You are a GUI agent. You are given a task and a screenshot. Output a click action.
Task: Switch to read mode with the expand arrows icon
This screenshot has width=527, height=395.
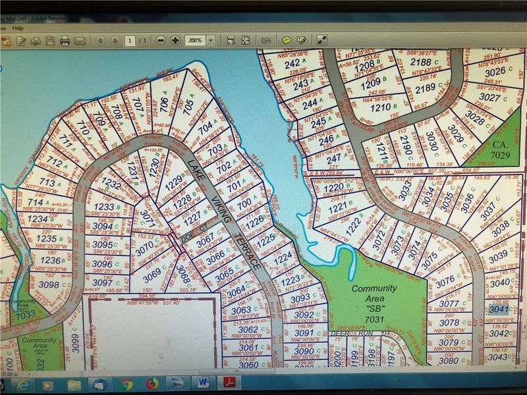coord(322,40)
